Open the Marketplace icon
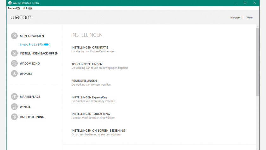Viewport: 266px width, 150px height. click(x=14, y=96)
